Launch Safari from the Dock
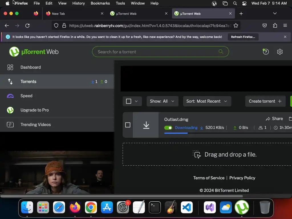 click(59, 207)
